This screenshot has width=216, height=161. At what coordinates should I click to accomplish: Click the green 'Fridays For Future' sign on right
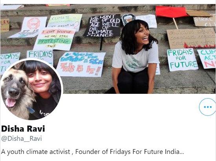point(182,60)
